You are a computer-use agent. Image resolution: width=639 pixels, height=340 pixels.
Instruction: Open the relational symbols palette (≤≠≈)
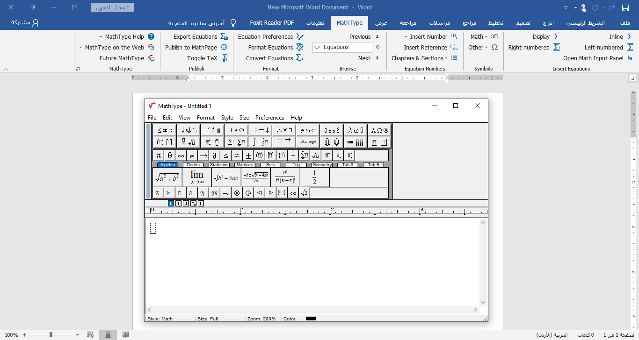pos(165,130)
